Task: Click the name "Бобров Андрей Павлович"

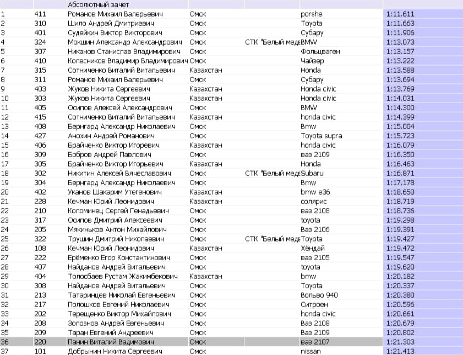Action: tap(110, 154)
